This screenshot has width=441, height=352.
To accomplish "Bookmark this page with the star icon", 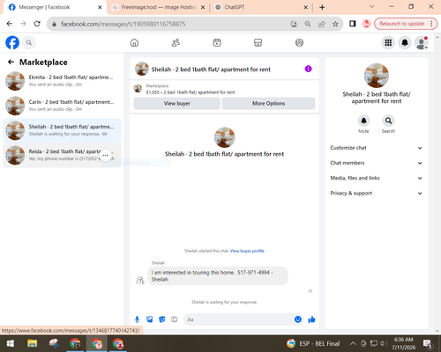I will (x=335, y=24).
